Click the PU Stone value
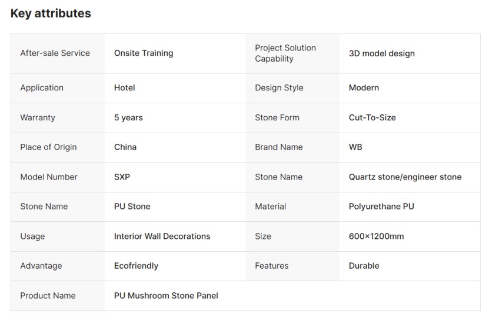 click(x=132, y=206)
